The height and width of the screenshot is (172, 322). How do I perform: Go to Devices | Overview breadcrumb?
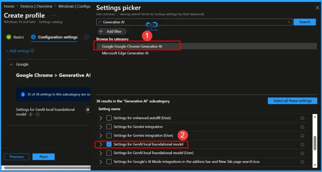coord(36,6)
